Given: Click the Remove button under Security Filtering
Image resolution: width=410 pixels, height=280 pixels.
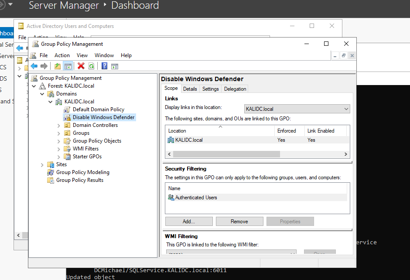Looking at the screenshot, I should pyautogui.click(x=239, y=222).
